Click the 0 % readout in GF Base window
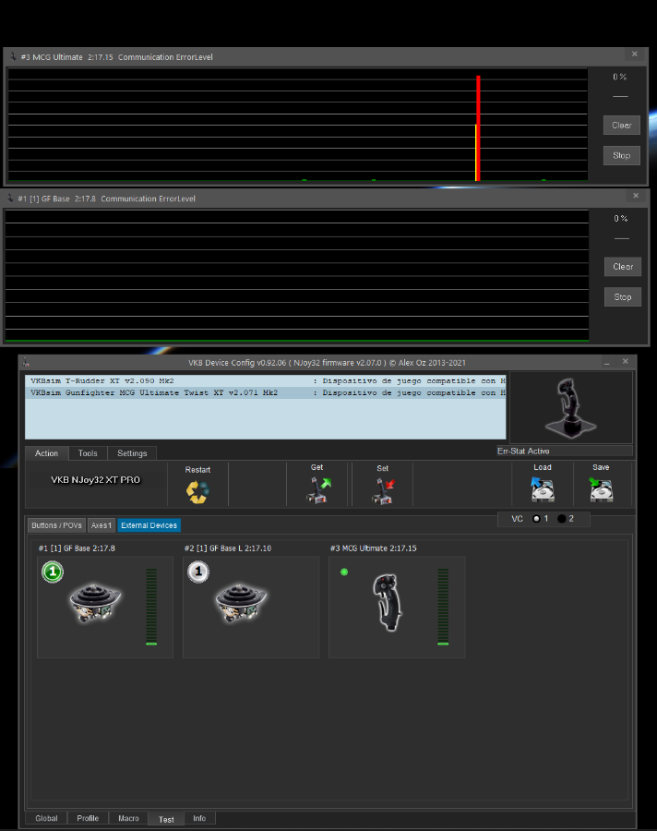Screen dimensions: 657x831 click(x=621, y=218)
